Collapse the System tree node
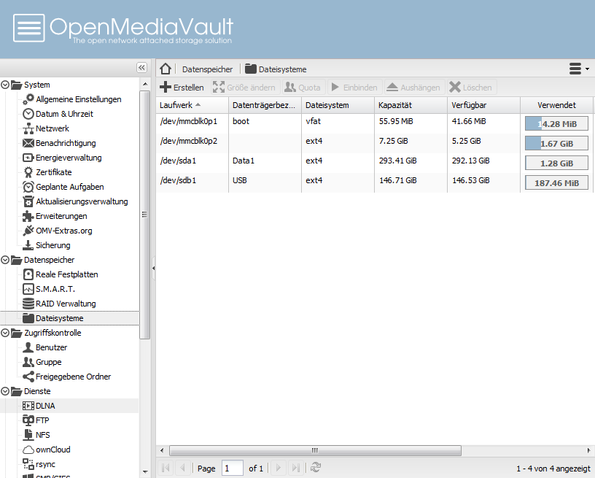Screen dimensions: 595x478 (x=5, y=85)
